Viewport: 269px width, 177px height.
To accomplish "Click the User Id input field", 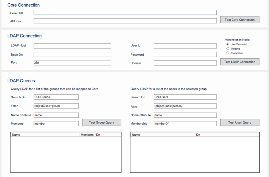I will coord(185,46).
